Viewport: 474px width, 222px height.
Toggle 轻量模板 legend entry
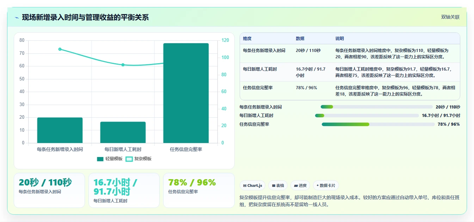coord(110,159)
